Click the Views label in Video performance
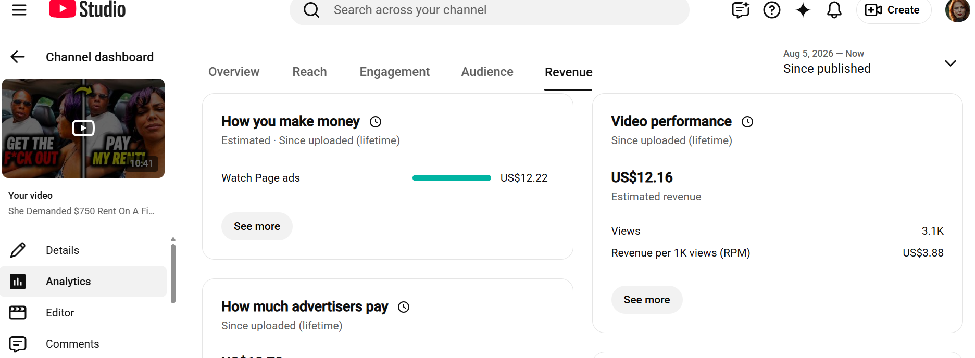 (626, 231)
